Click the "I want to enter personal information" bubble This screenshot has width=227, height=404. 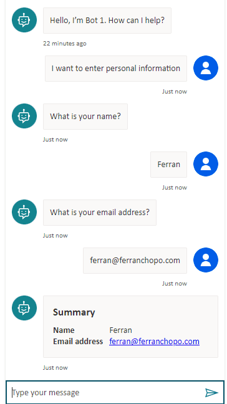click(x=116, y=69)
